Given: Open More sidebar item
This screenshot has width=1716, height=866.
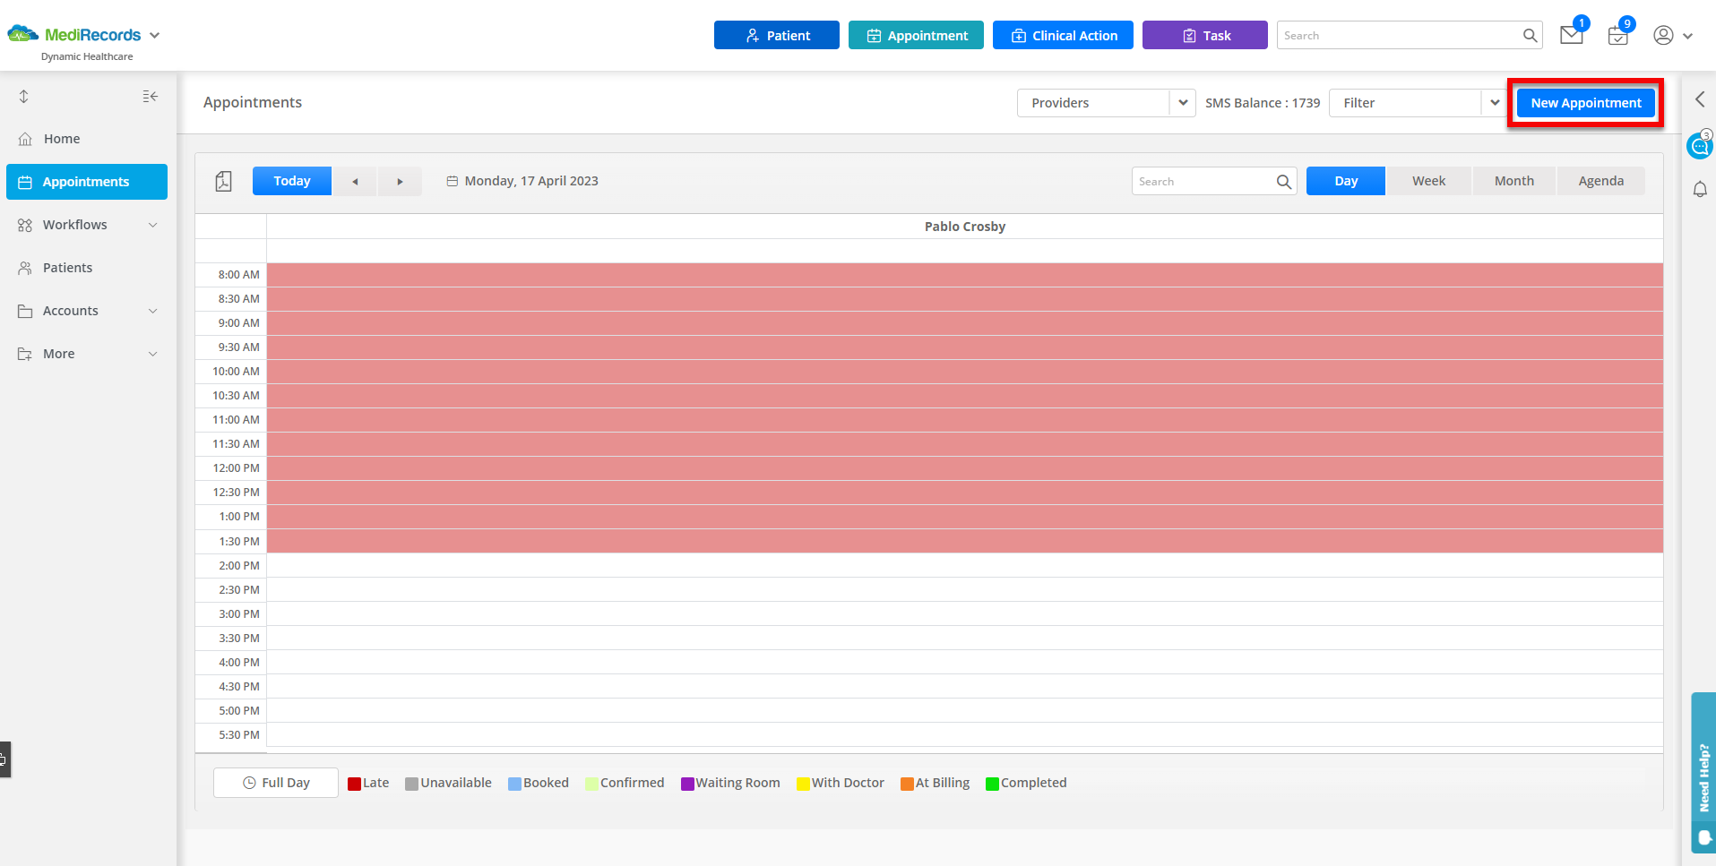Looking at the screenshot, I should [87, 354].
